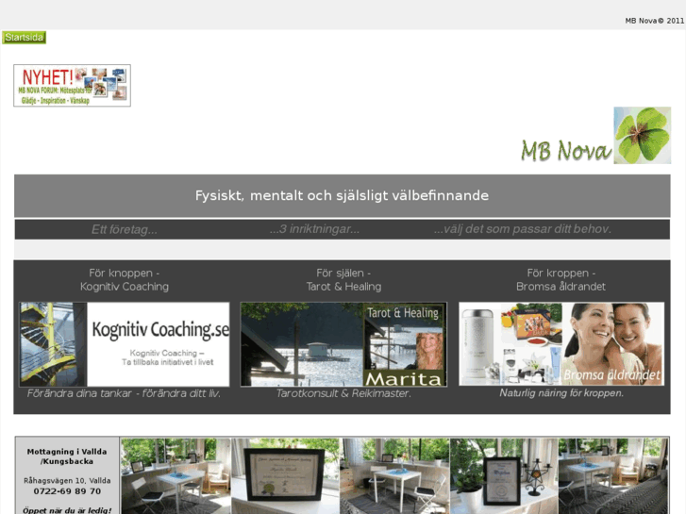Click the address 'Råhagsvägen 10, Vallda'
The height and width of the screenshot is (514, 686).
coord(67,480)
